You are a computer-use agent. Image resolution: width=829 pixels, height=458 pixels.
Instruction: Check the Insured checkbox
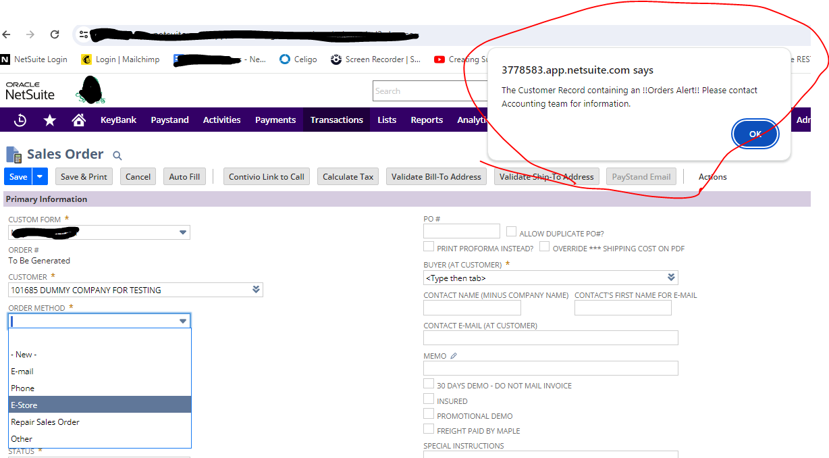click(x=429, y=399)
